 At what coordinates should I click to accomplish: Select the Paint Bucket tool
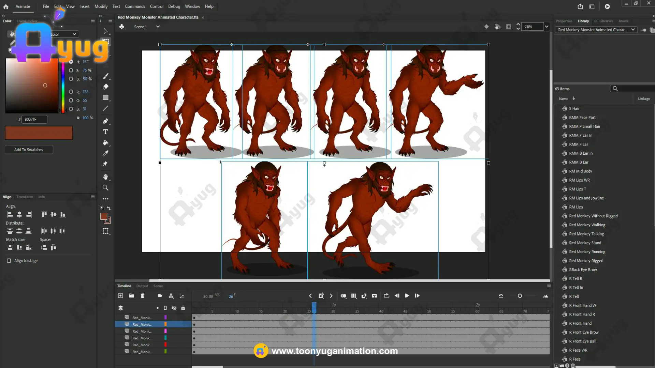coord(105,143)
